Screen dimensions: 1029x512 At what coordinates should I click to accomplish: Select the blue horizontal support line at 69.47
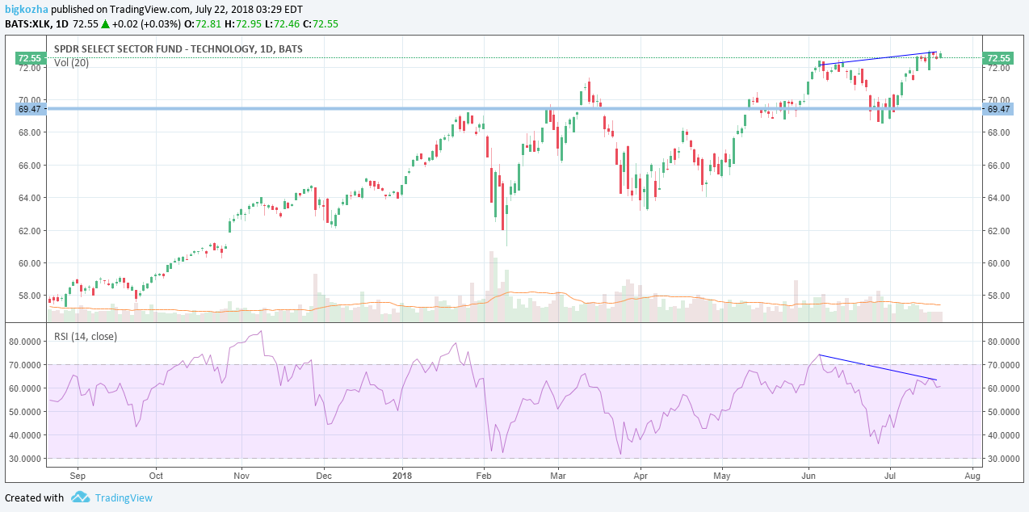[514, 108]
